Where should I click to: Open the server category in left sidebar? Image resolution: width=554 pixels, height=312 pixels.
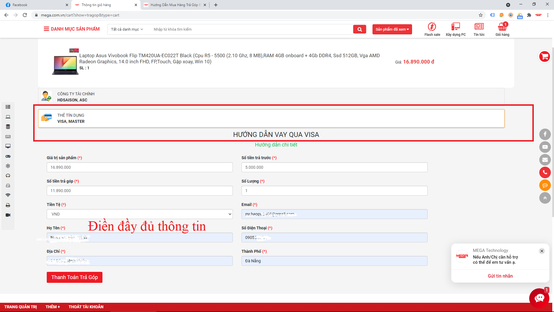[x=8, y=107]
